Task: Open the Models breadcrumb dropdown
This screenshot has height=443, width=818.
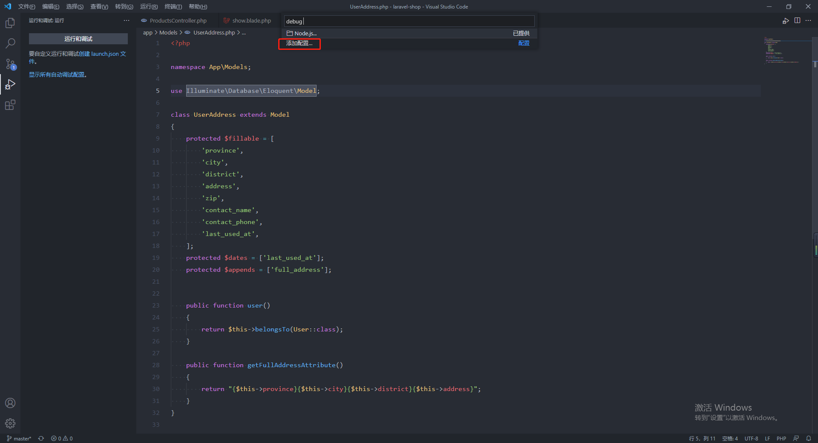Action: (x=168, y=32)
